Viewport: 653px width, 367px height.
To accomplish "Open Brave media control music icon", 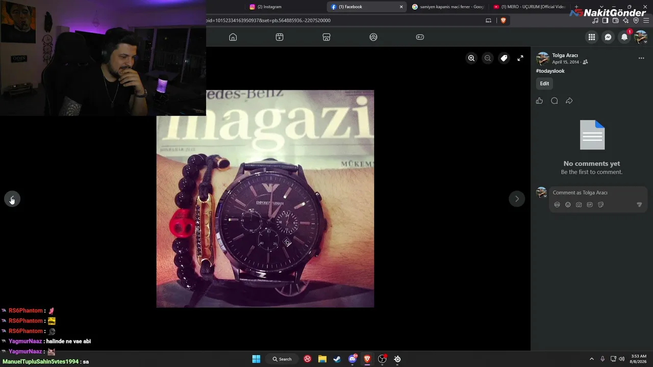I will (595, 20).
